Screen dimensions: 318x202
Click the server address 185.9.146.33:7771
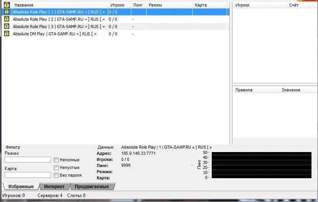(138, 153)
